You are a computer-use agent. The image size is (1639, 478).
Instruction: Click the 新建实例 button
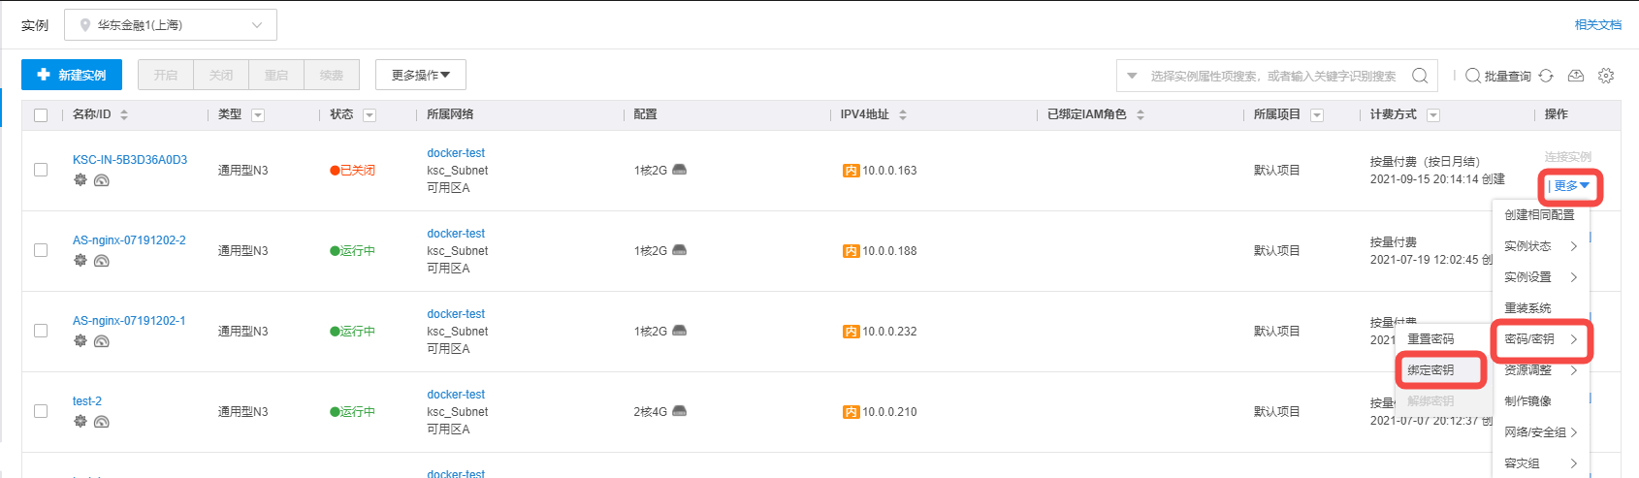[x=72, y=75]
